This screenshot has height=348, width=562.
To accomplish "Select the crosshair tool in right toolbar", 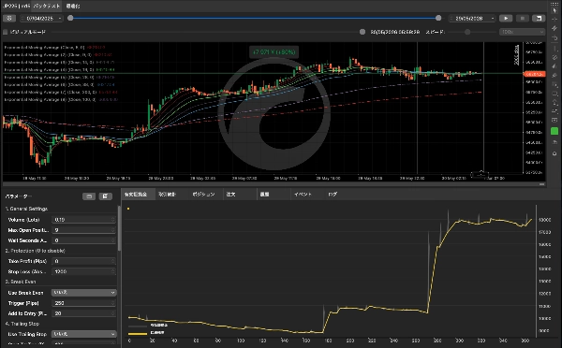I will pos(555,20).
